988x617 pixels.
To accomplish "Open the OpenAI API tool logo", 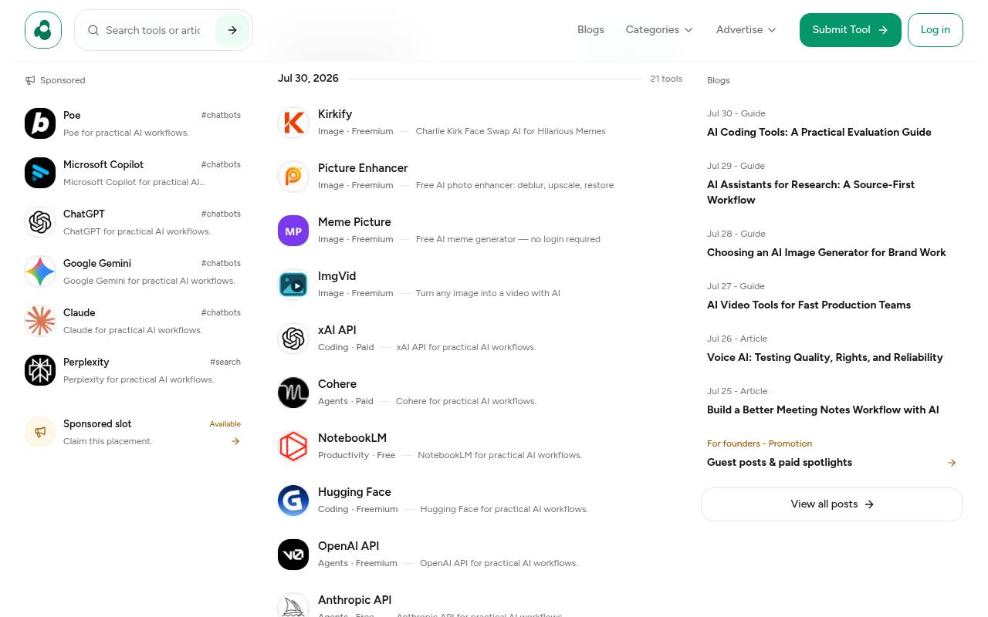I will coord(293,555).
